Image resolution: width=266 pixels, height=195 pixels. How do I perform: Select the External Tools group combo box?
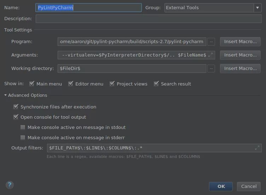pyautogui.click(x=213, y=8)
